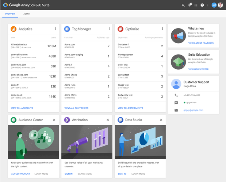Screen dimensions: 226x182
Task: Switch to the Overview tab
Action: click(10, 14)
